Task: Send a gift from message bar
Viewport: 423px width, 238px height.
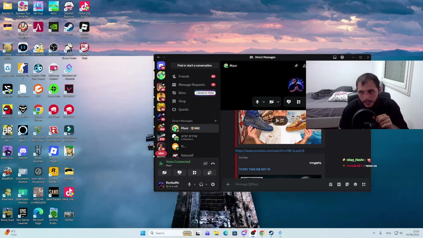Action: point(330,184)
